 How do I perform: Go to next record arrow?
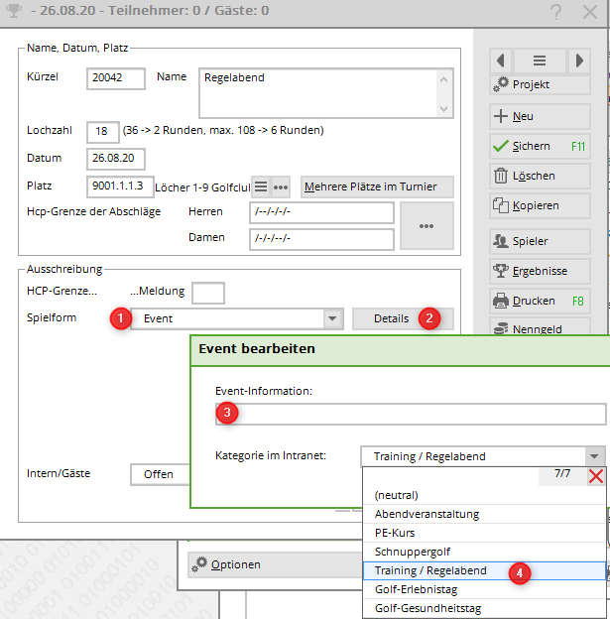579,61
